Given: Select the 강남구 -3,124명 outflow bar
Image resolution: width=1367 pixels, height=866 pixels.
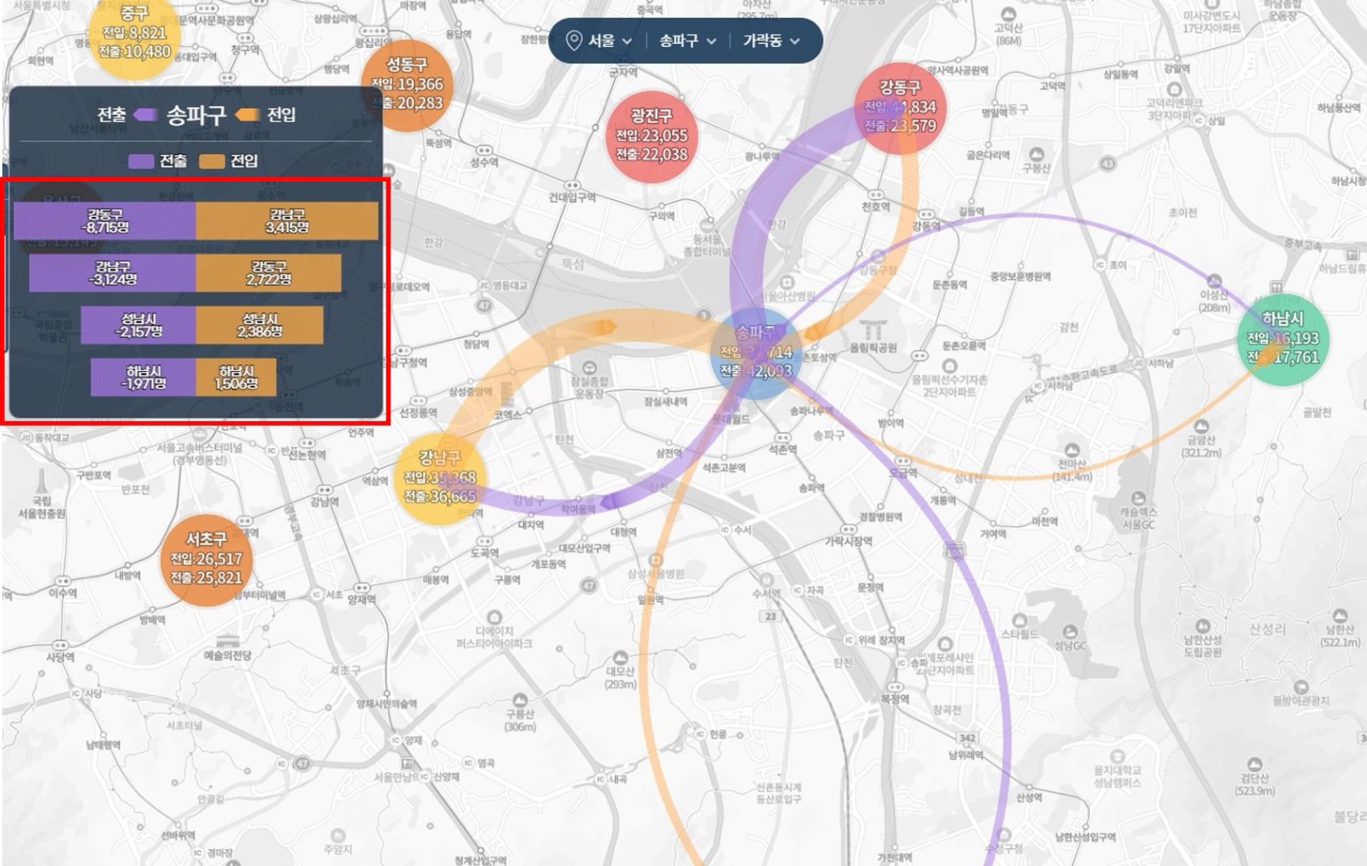Looking at the screenshot, I should [x=113, y=273].
